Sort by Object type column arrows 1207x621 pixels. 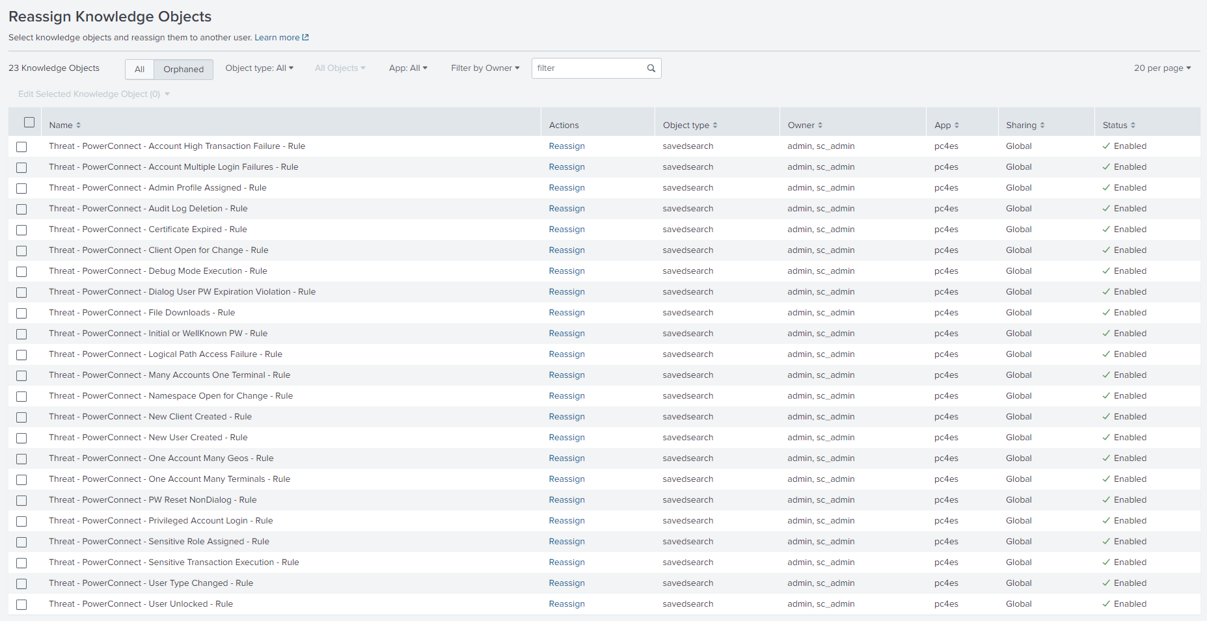pos(715,126)
